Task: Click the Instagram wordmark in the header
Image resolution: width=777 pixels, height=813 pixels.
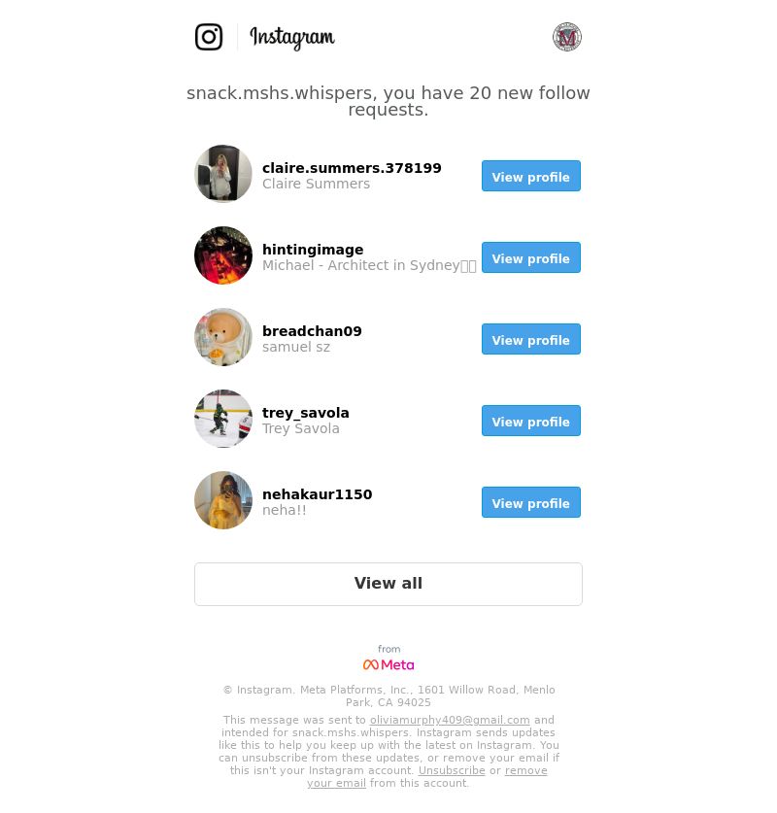Action: (x=292, y=38)
